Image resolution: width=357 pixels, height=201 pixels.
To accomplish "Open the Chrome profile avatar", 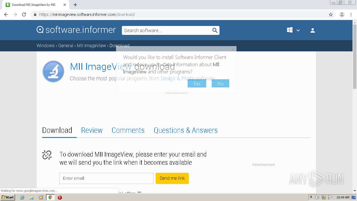I will click(x=342, y=15).
